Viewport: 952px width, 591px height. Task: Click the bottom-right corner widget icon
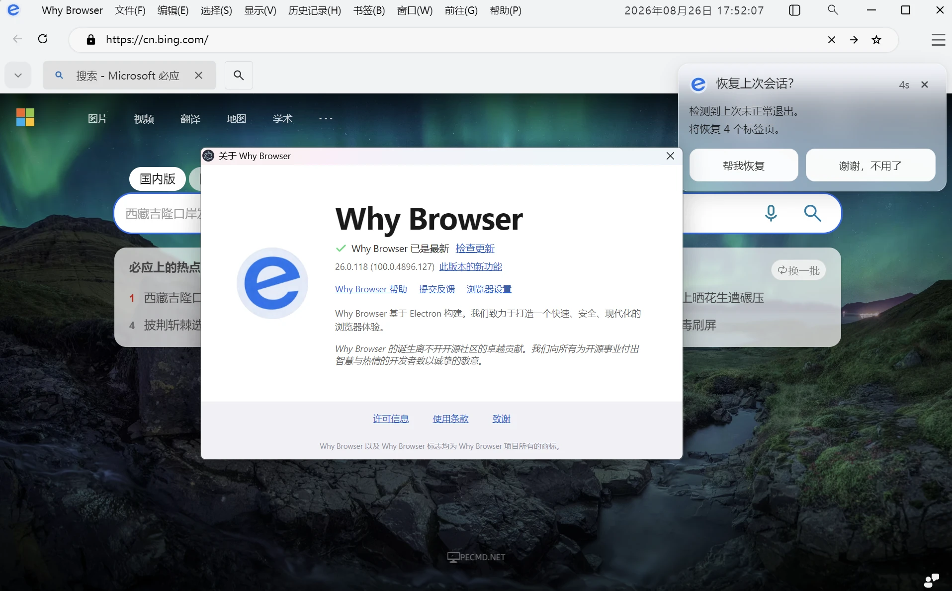coord(931,581)
